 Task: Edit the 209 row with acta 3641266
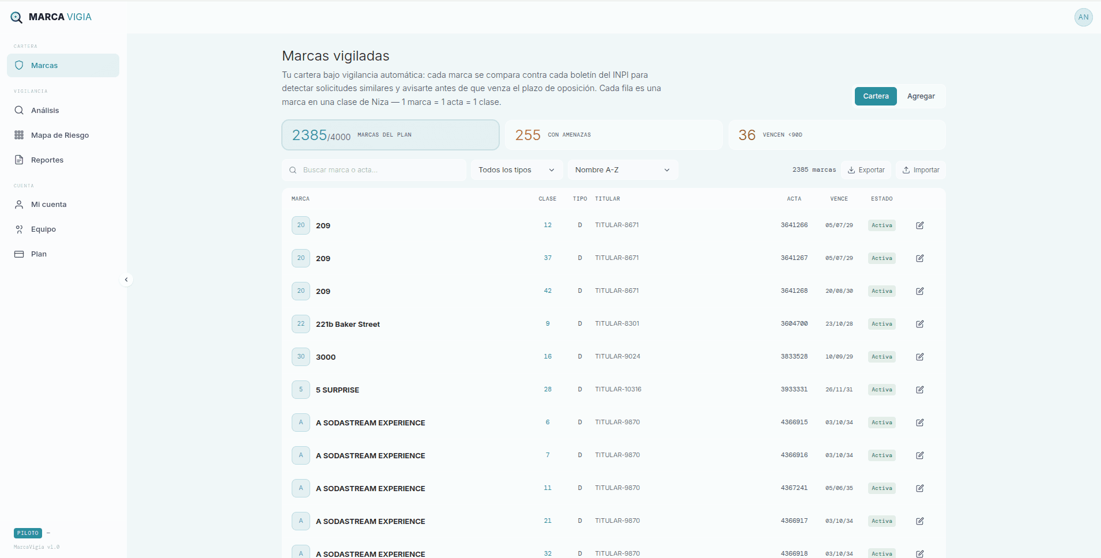point(920,225)
